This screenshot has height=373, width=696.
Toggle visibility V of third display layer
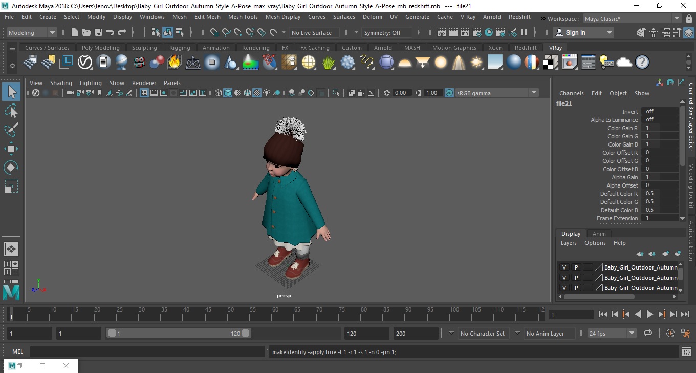pos(564,288)
